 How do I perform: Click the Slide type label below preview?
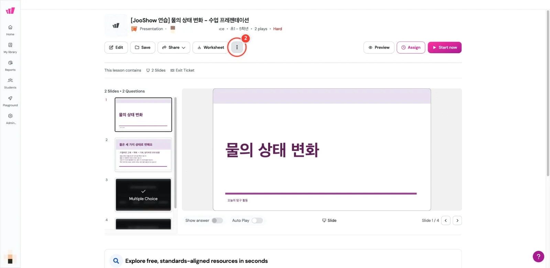(x=329, y=220)
